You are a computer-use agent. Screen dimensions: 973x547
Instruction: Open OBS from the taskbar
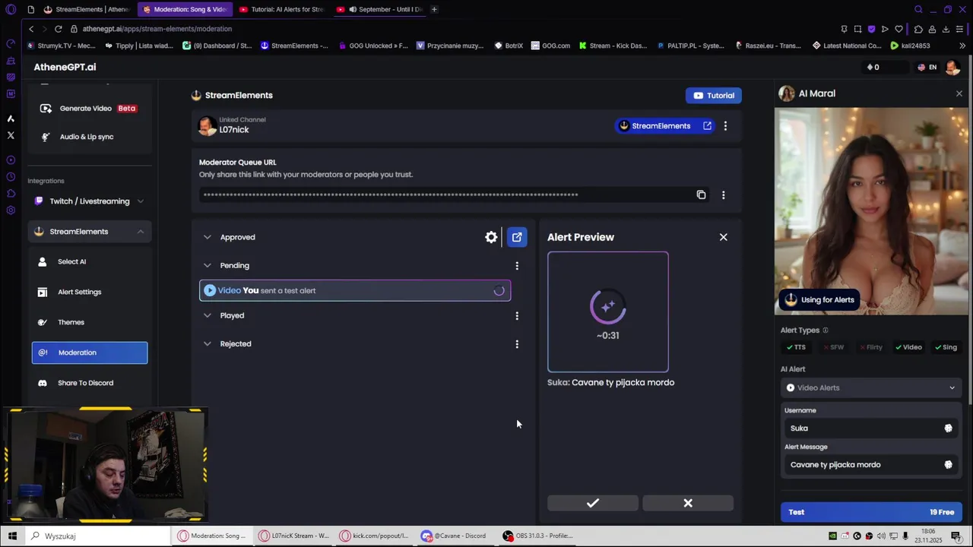[537, 536]
